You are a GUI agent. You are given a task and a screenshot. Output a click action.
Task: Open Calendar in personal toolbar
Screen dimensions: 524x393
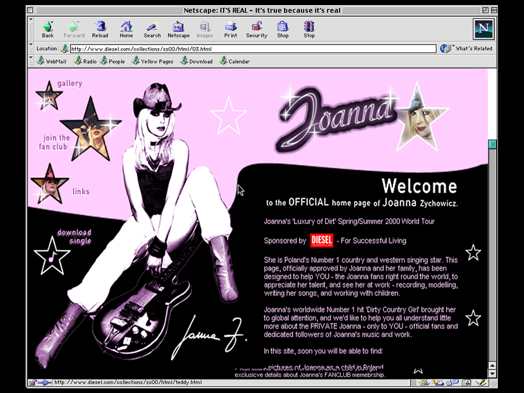234,61
